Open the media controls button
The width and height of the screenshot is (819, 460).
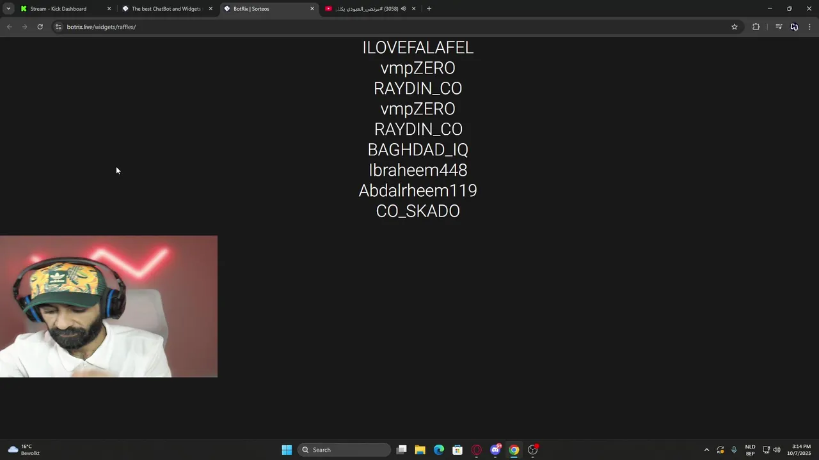pyautogui.click(x=779, y=27)
